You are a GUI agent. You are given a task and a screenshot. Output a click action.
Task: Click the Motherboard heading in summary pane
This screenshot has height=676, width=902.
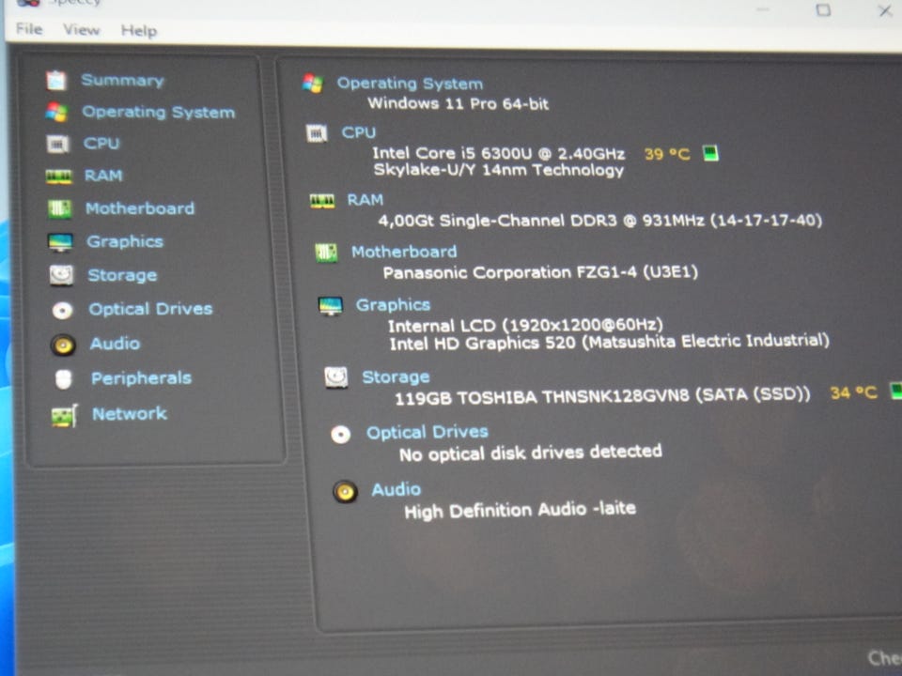click(x=404, y=252)
